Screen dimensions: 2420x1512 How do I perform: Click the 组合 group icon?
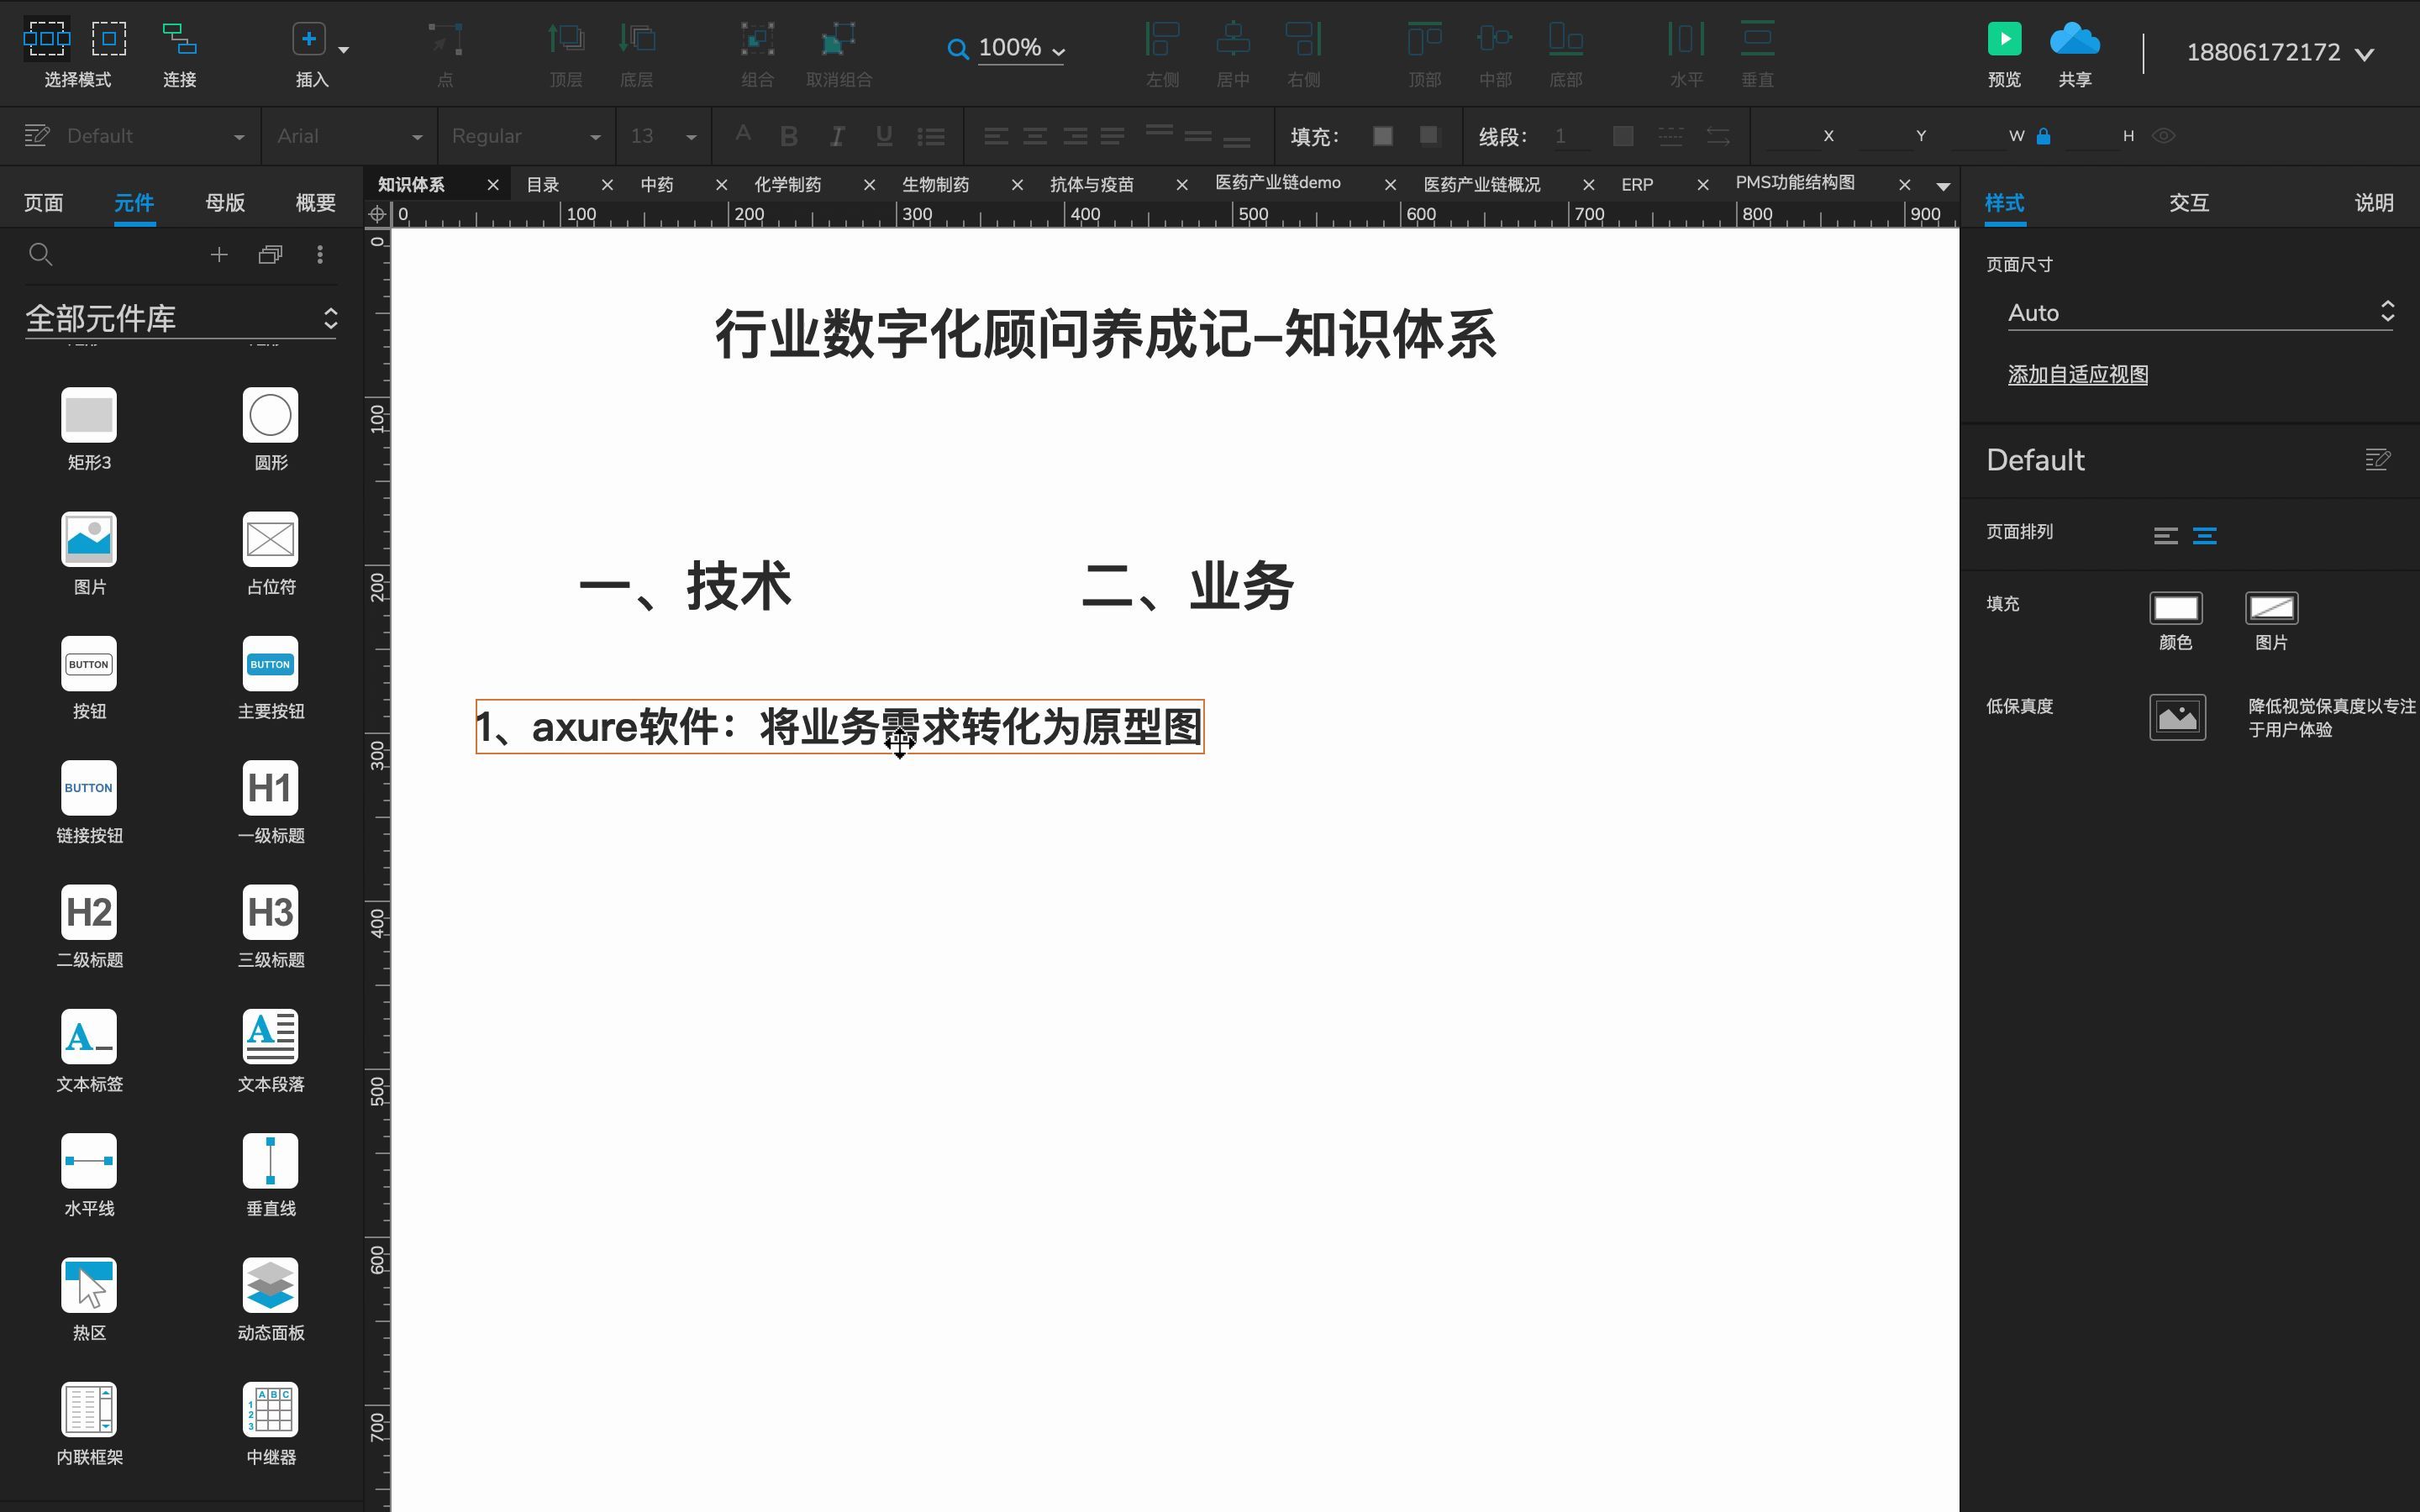click(757, 39)
